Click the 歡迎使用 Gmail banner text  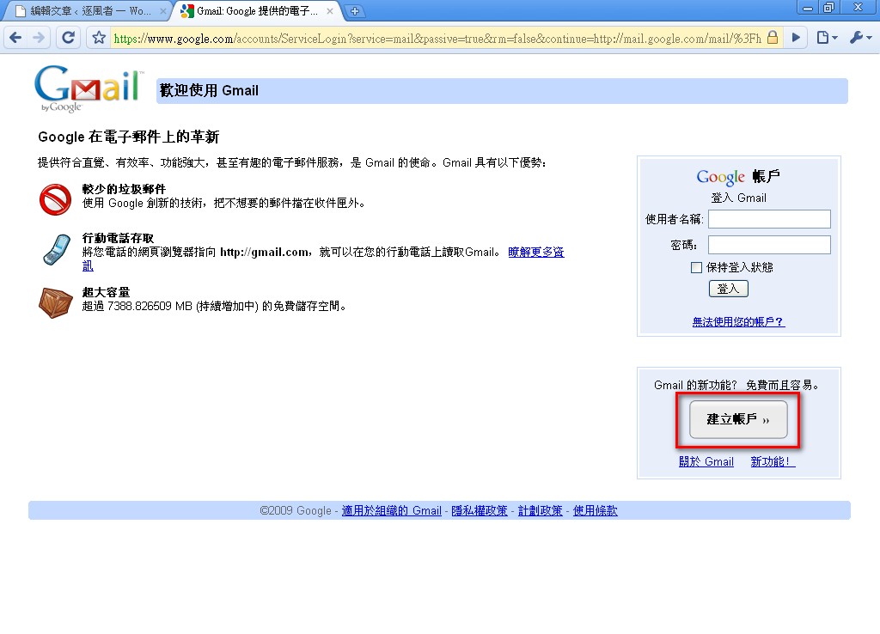pyautogui.click(x=210, y=90)
